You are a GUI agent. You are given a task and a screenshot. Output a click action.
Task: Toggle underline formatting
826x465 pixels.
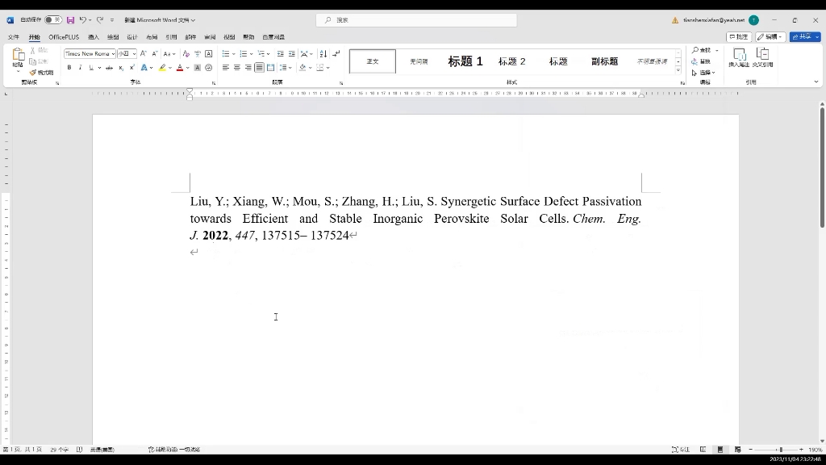[x=91, y=68]
